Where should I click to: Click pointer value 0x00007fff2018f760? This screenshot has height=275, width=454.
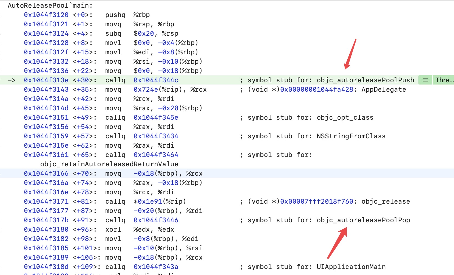pos(317,201)
